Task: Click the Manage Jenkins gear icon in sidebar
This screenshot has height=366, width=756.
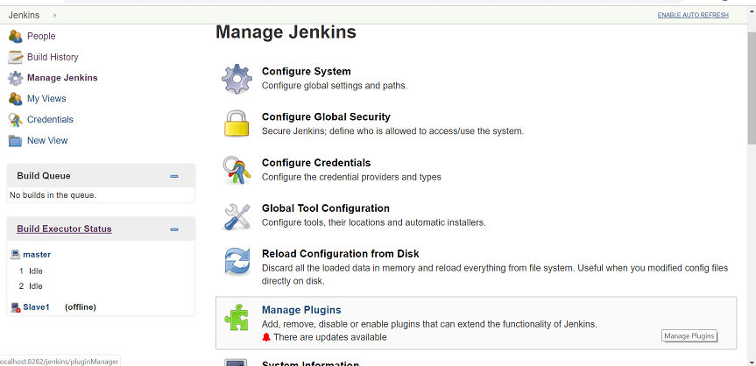Action: tap(16, 78)
